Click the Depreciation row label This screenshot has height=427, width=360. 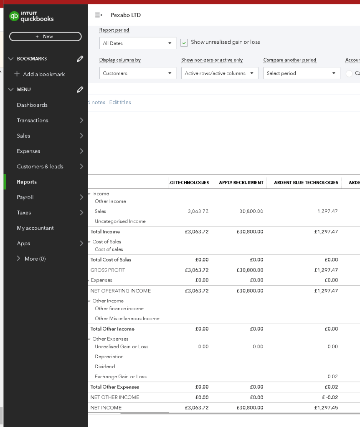(x=109, y=357)
